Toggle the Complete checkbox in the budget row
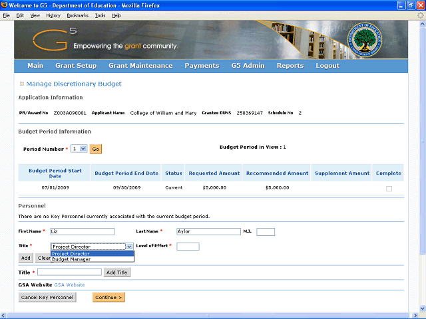The image size is (426, 319). click(389, 189)
